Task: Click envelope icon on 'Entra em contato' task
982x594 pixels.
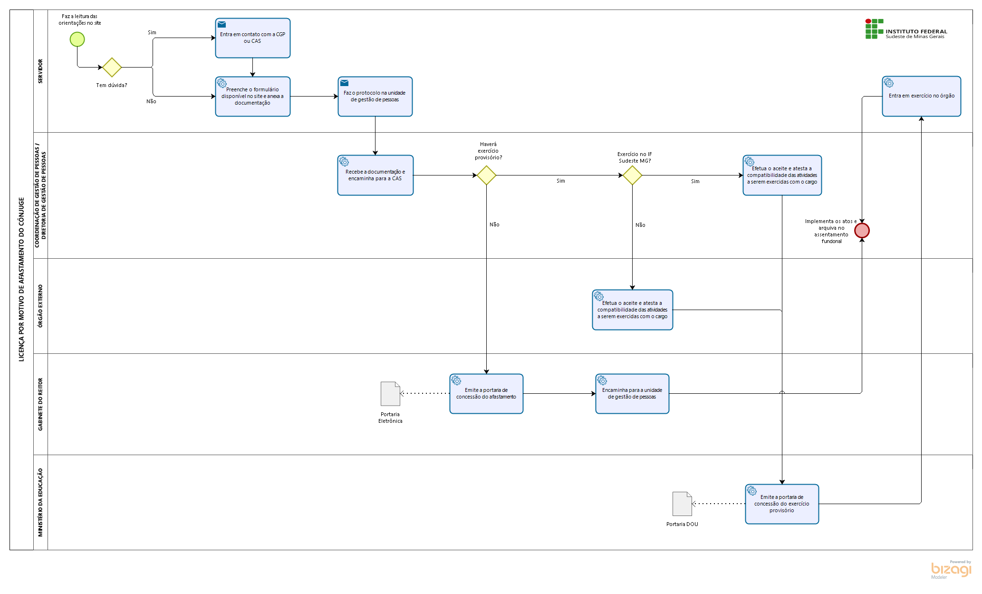Action: pyautogui.click(x=222, y=25)
